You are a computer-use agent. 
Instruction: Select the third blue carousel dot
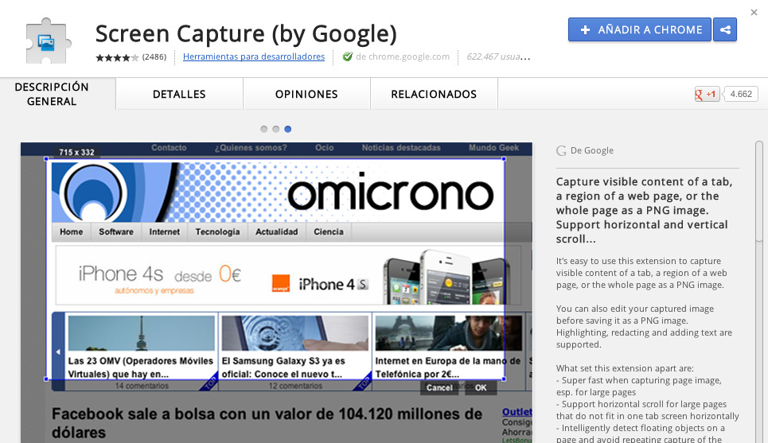click(288, 129)
